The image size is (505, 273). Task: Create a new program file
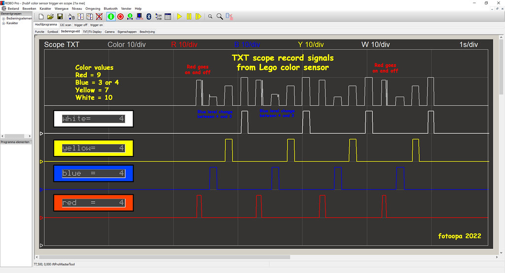(x=41, y=16)
